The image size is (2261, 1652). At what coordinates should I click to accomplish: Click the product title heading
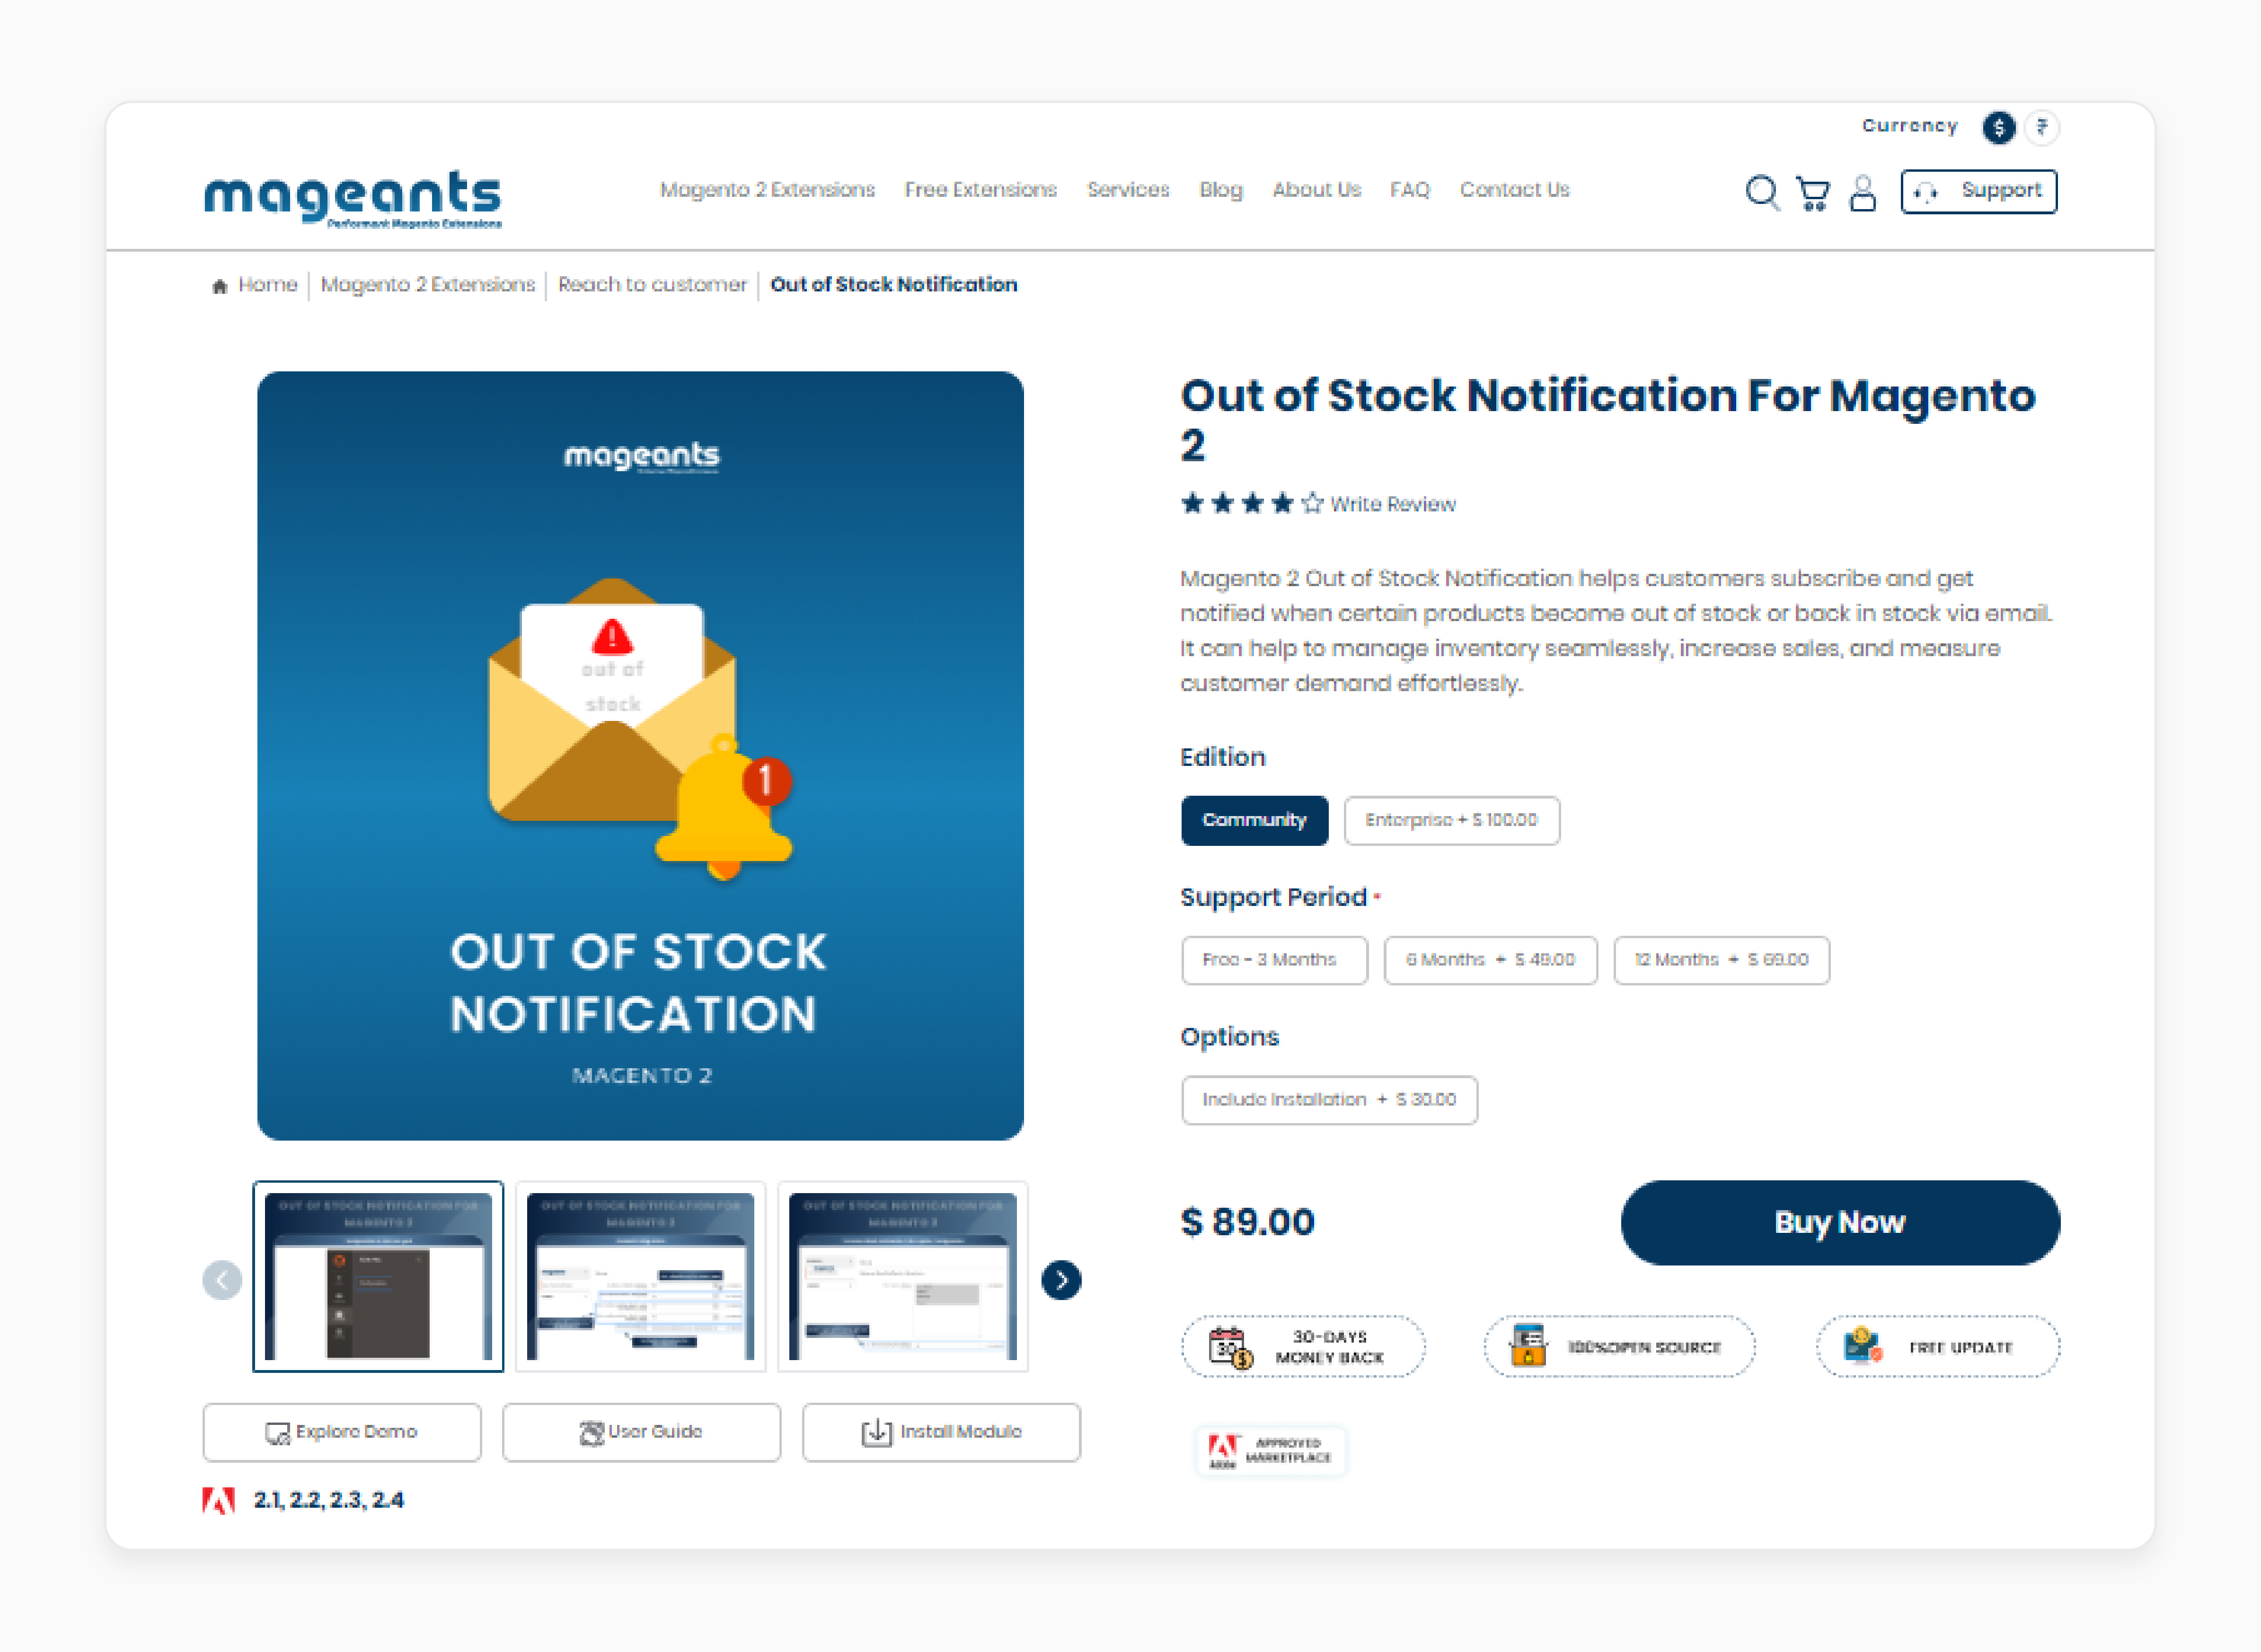[x=1608, y=420]
